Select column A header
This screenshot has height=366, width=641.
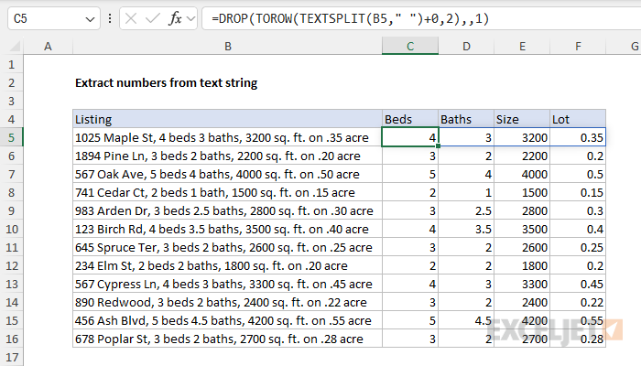(x=48, y=46)
